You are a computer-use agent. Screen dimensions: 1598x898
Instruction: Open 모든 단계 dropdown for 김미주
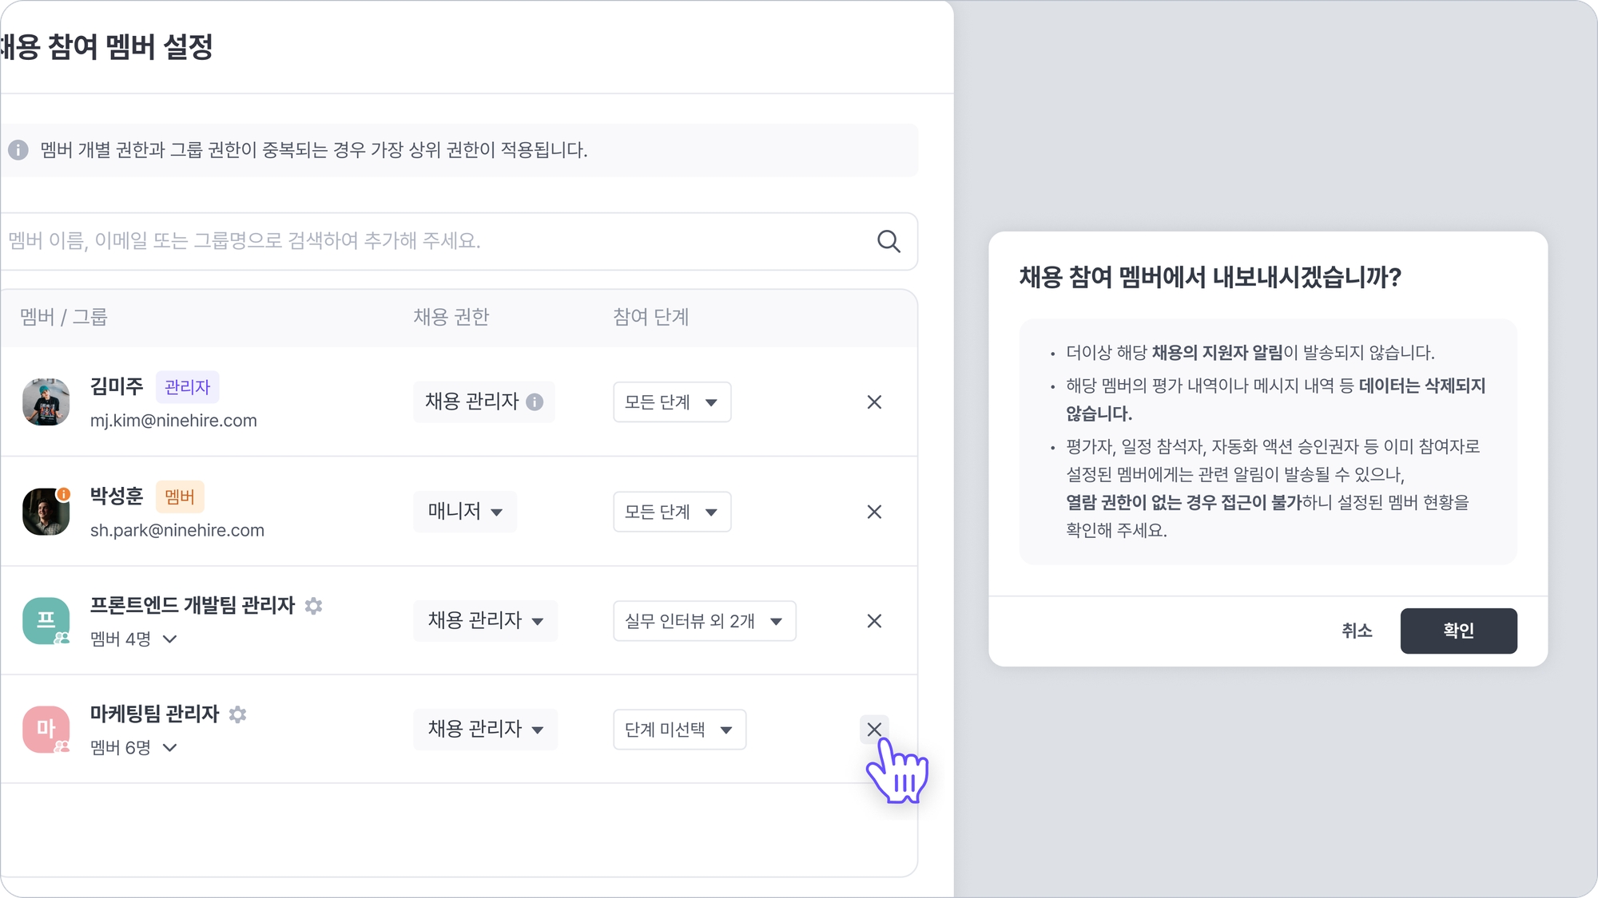point(672,402)
